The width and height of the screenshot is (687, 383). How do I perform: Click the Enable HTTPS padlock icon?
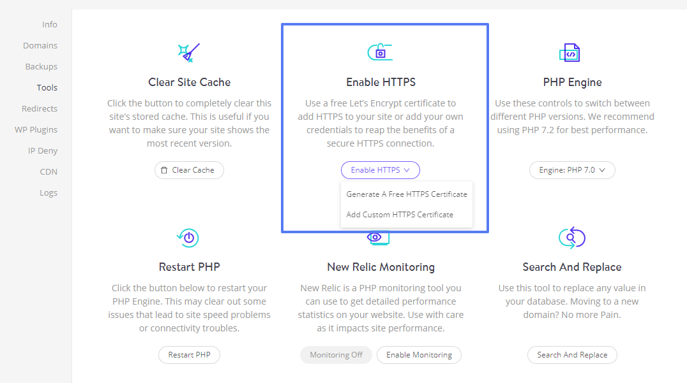380,52
